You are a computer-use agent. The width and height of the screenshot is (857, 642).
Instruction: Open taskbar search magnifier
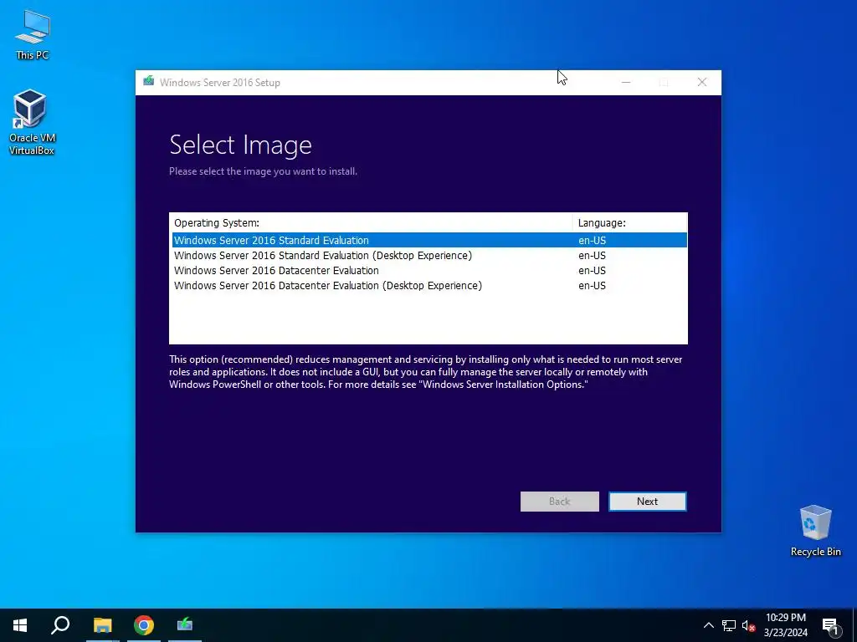tap(60, 625)
